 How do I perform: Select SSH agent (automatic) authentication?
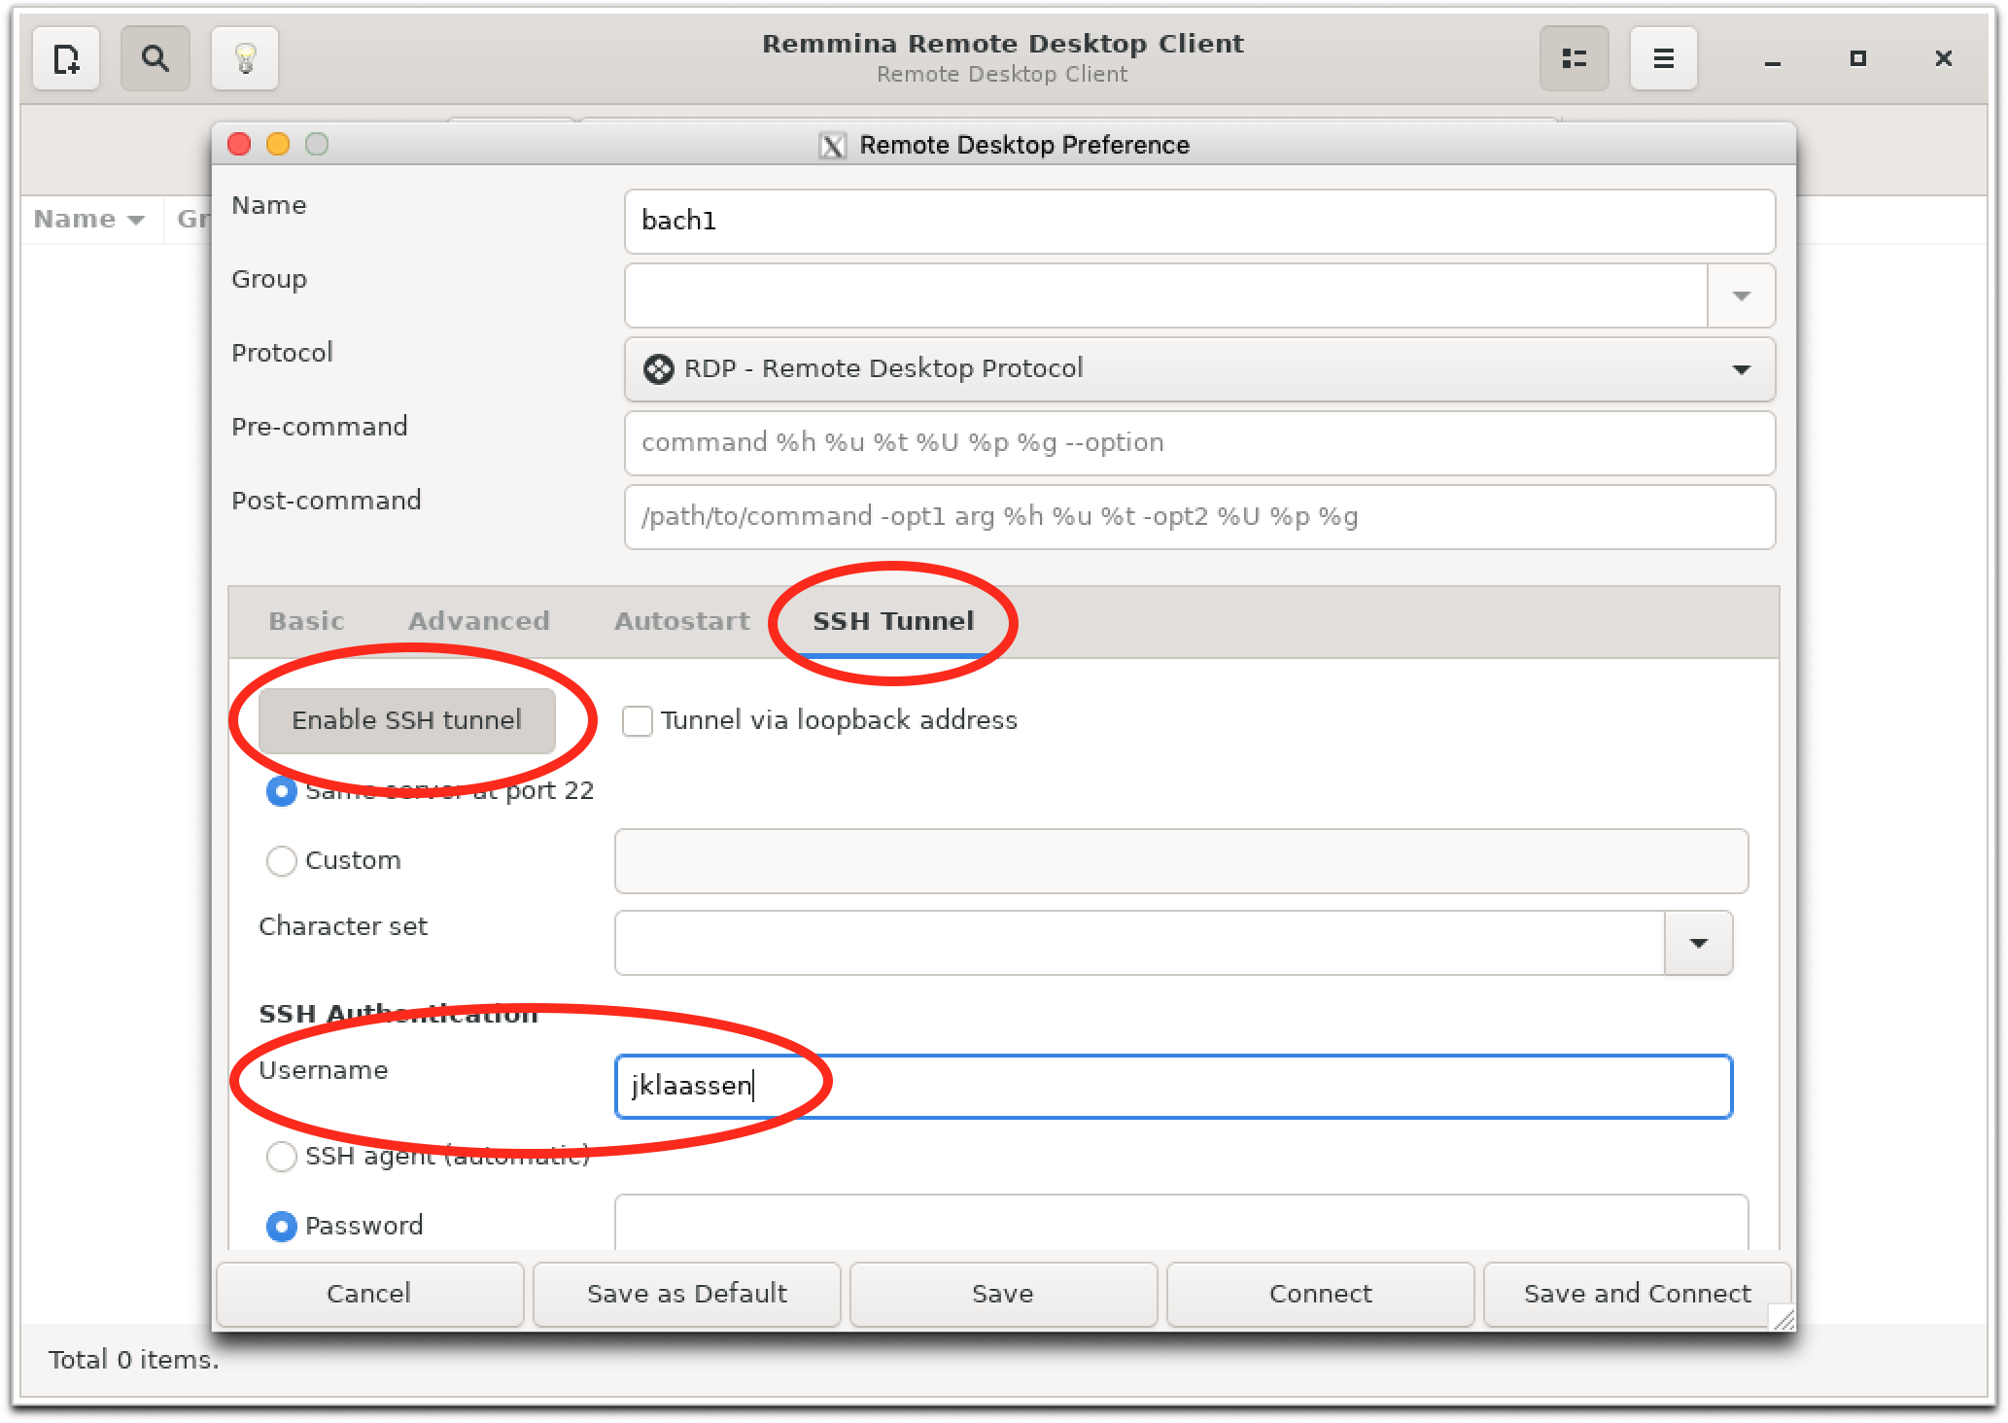(282, 1157)
